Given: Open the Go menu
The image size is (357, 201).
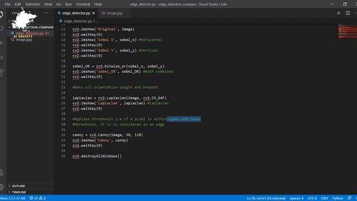Looking at the screenshot, I should (59, 4).
